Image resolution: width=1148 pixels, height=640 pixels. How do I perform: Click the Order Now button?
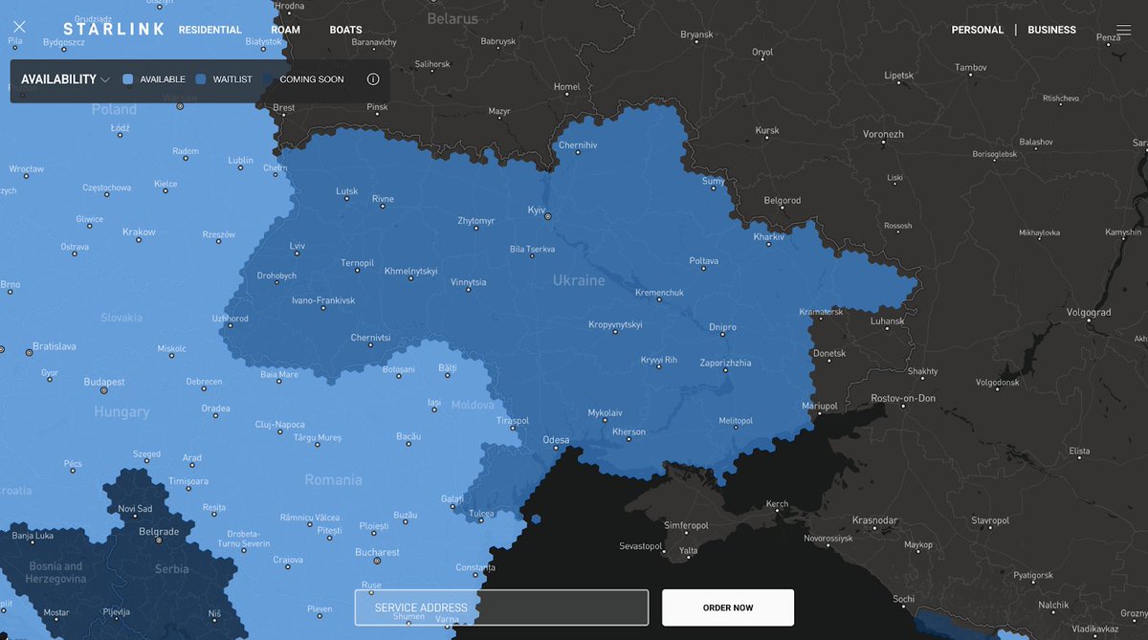(x=728, y=607)
